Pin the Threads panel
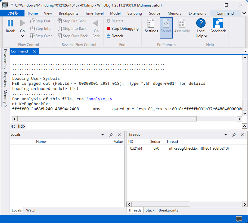 [x=234, y=135]
